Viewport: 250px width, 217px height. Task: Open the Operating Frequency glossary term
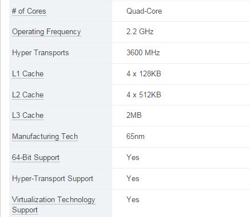click(x=46, y=32)
